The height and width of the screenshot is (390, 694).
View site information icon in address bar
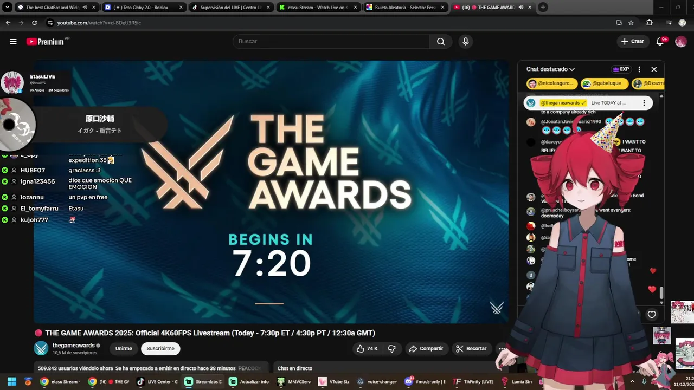pyautogui.click(x=50, y=23)
